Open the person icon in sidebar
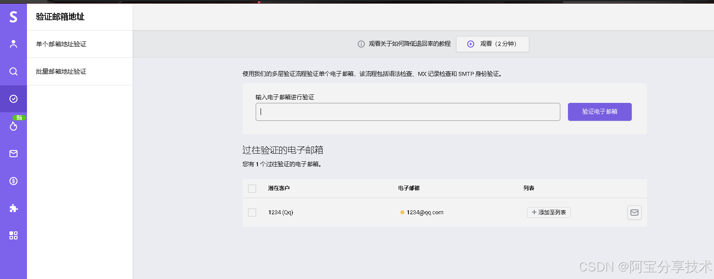 coord(13,44)
